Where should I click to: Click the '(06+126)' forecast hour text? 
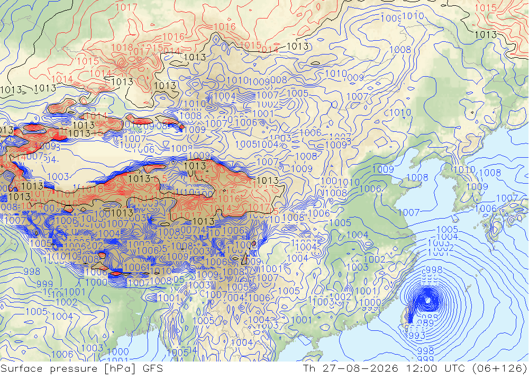coord(499,368)
